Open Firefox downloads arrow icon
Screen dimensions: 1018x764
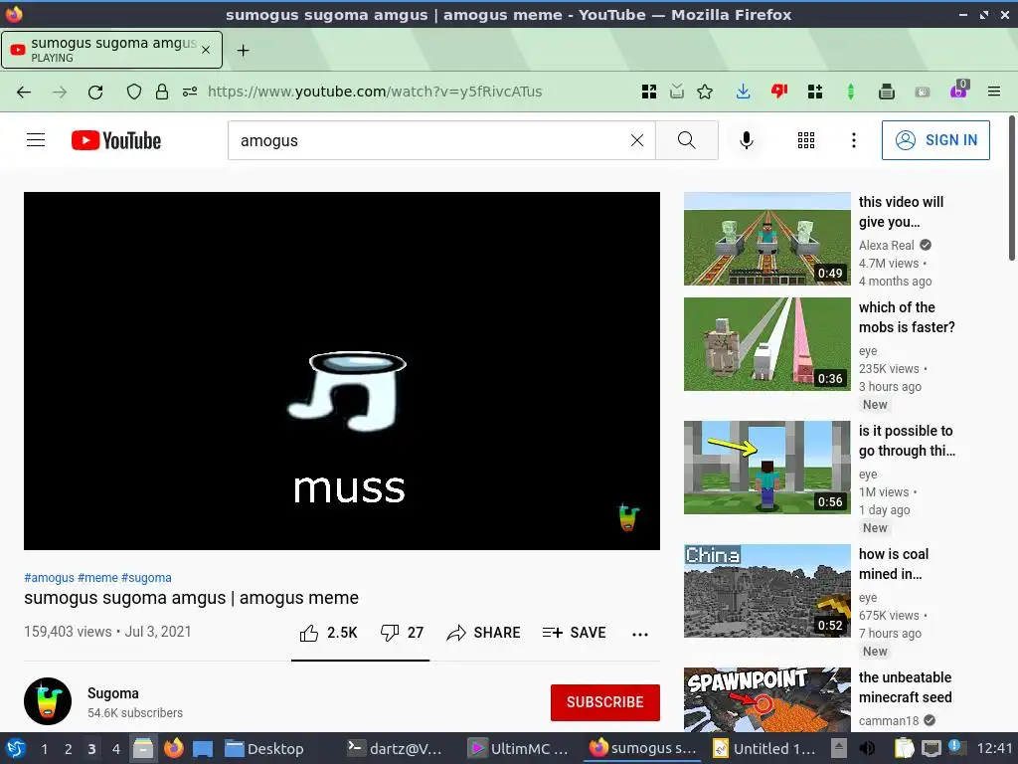[x=744, y=92]
